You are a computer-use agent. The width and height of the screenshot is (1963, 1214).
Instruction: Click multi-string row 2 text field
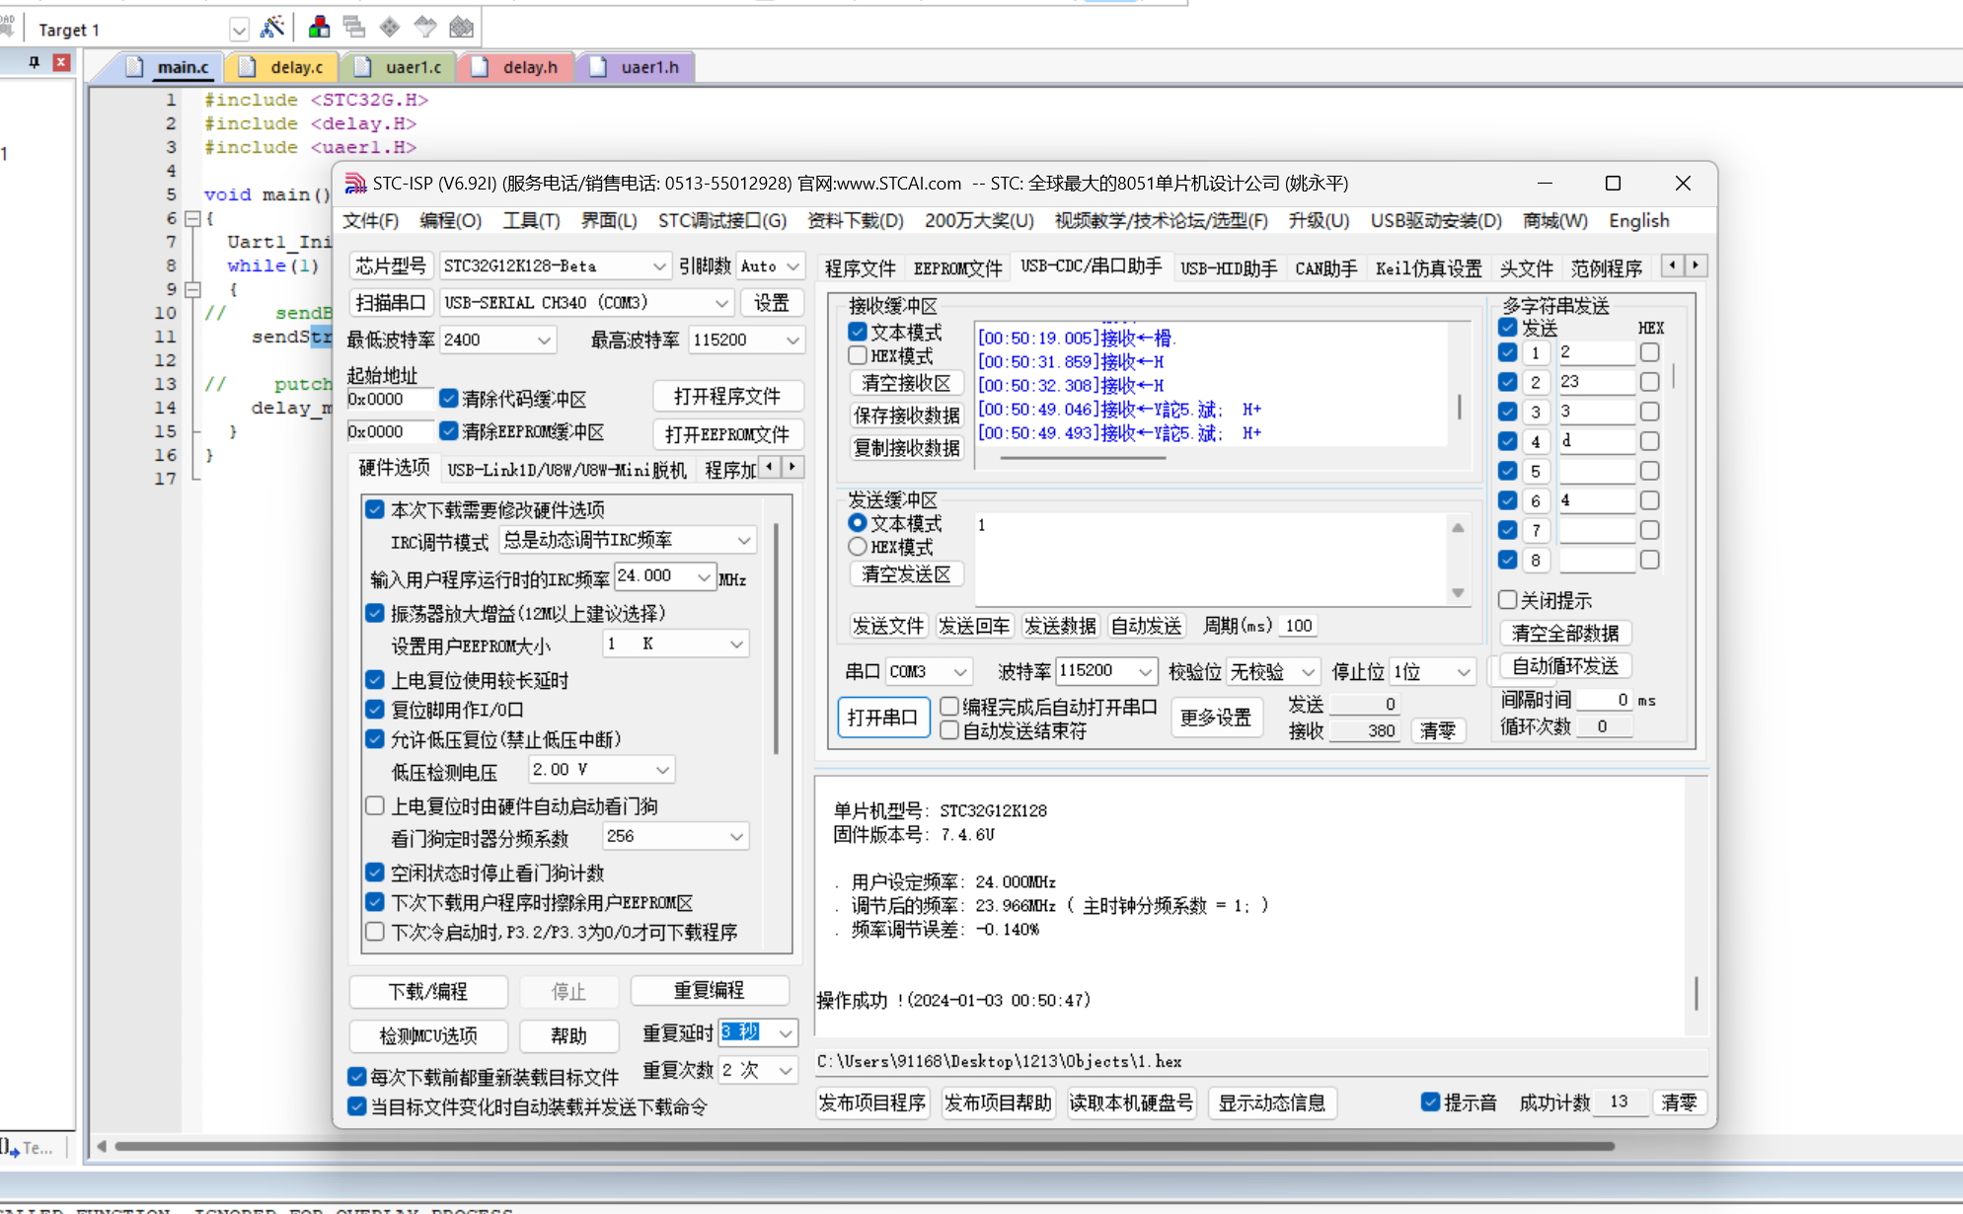pos(1596,382)
